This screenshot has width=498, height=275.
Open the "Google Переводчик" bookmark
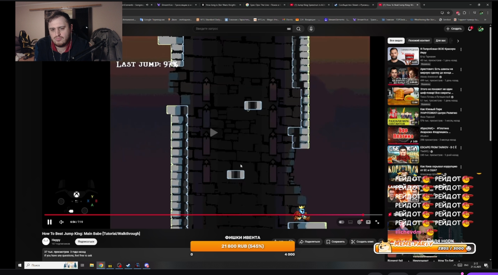(153, 20)
